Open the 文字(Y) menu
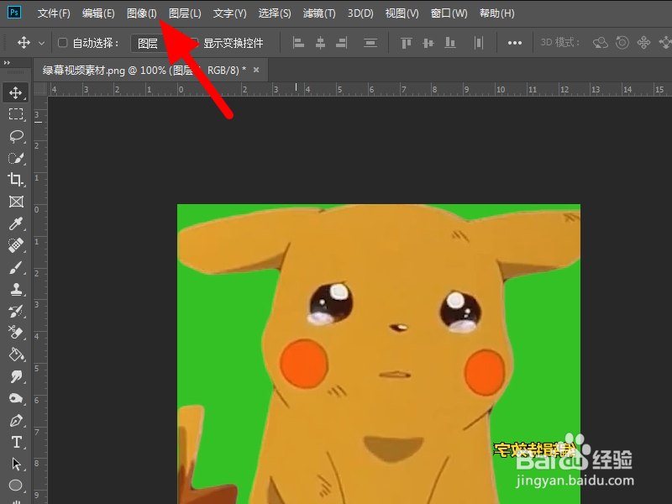Screen dimensions: 672x504 (x=229, y=13)
